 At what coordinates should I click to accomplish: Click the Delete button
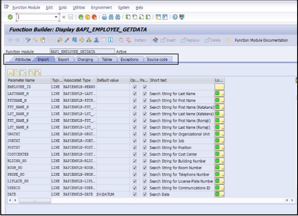213,40
